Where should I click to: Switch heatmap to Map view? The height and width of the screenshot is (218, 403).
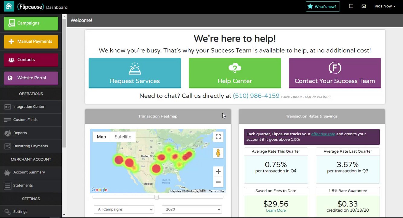point(101,137)
